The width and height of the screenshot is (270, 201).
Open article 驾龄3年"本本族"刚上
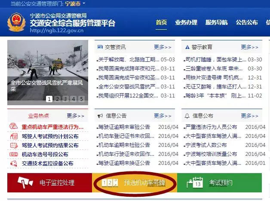(x=215, y=96)
